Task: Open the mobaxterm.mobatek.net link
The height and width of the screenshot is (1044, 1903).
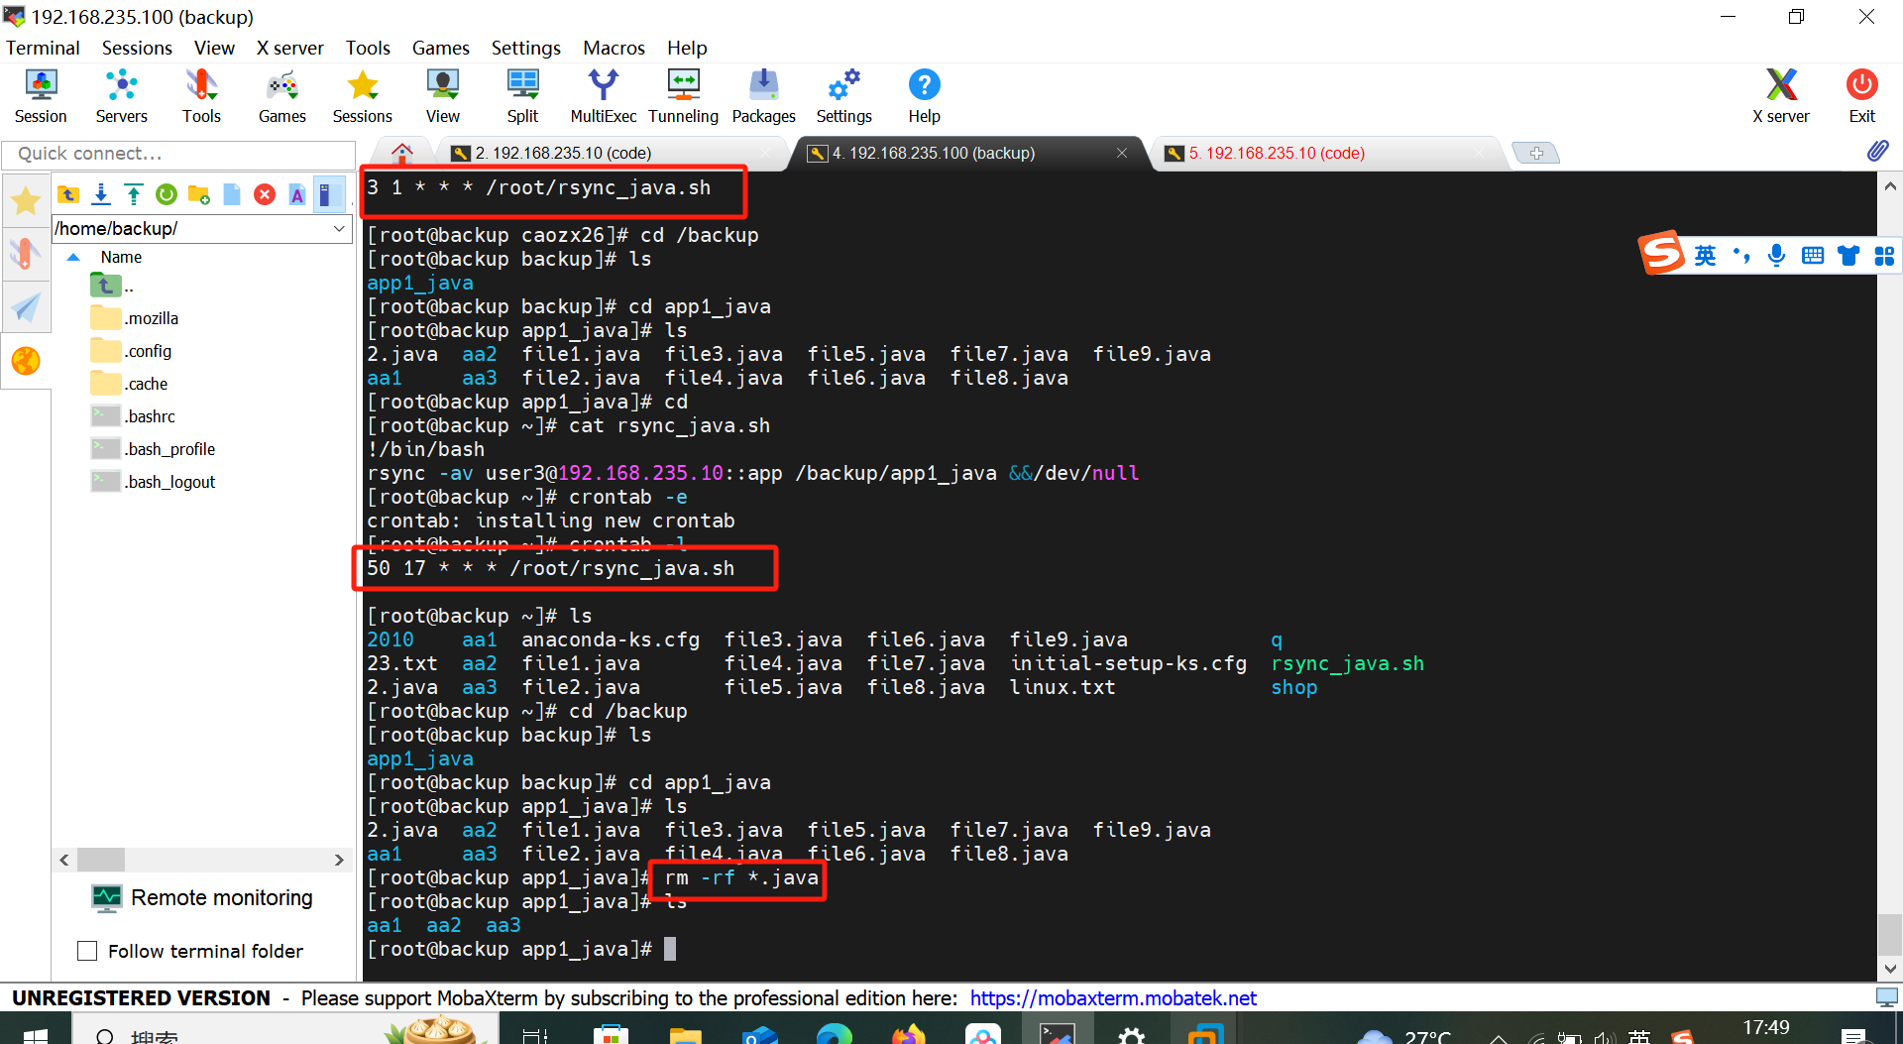Action: click(x=1112, y=998)
